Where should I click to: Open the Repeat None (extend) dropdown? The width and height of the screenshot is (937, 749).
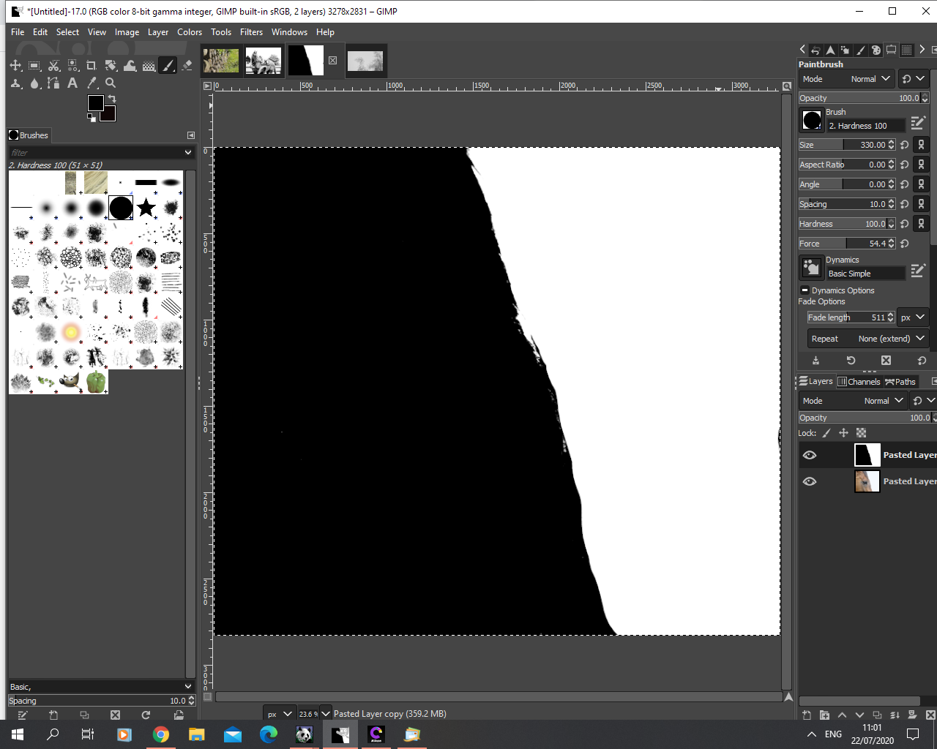867,339
